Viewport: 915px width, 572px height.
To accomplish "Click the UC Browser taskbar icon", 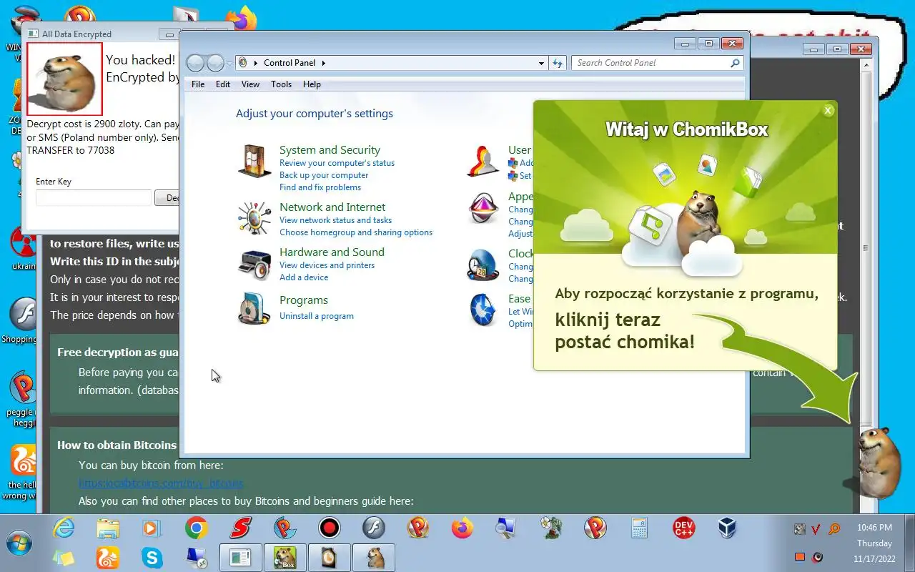I will [x=108, y=557].
